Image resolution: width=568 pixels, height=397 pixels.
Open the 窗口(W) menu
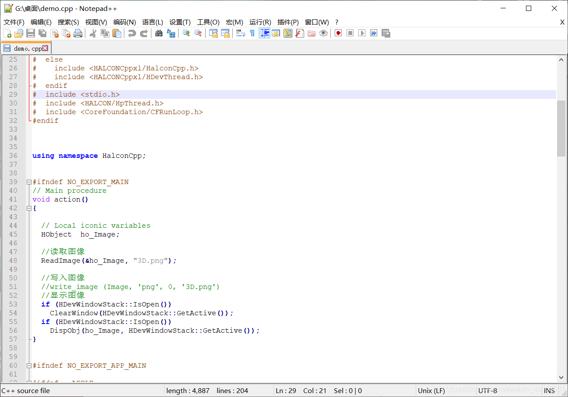click(317, 22)
